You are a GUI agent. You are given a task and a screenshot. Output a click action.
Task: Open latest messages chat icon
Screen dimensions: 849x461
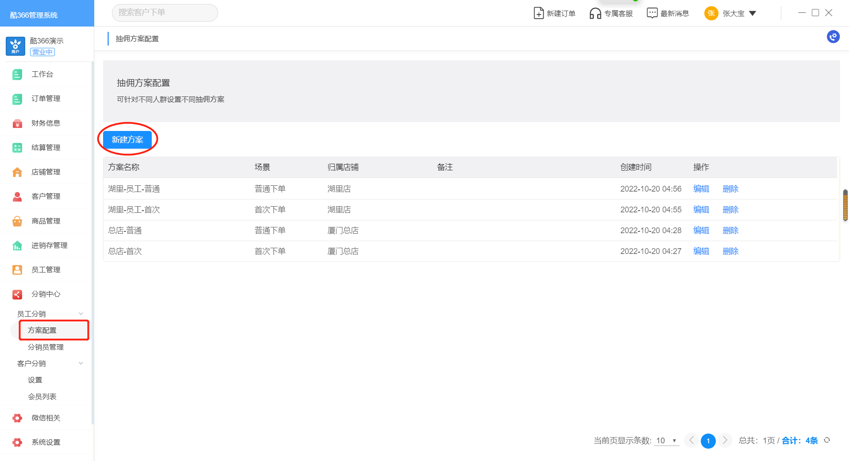652,13
